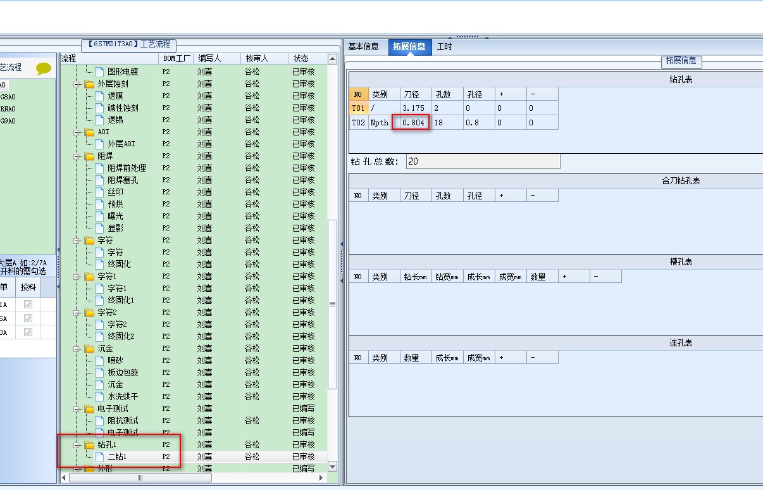Click the document icon next to 图形电镀
The height and width of the screenshot is (490, 763).
(x=99, y=72)
